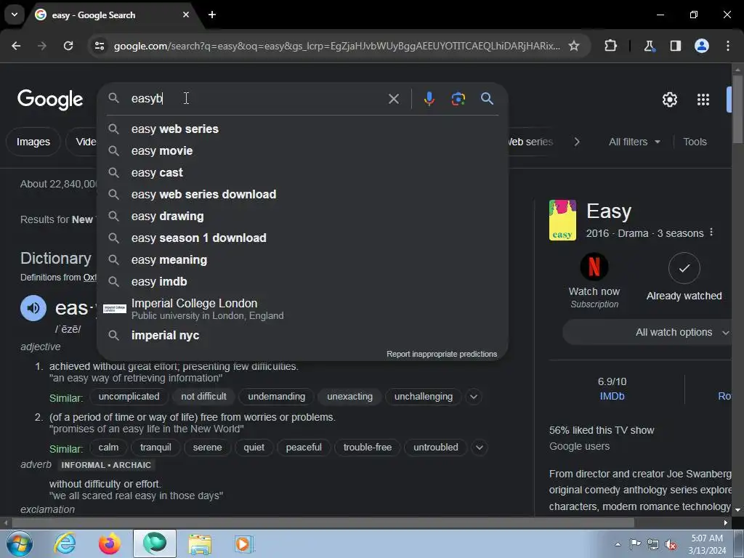744x558 pixels.
Task: Click in the Google search input field
Action: [x=256, y=99]
